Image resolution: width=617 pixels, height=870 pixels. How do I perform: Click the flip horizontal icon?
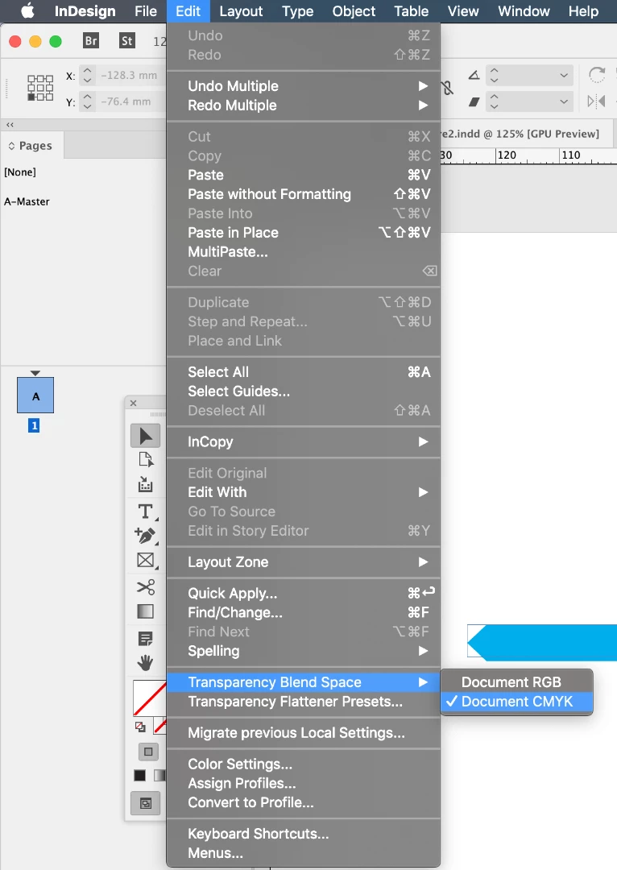596,101
